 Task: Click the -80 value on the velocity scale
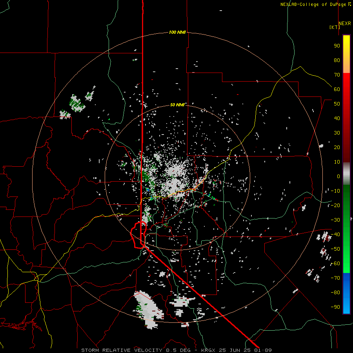(335, 293)
